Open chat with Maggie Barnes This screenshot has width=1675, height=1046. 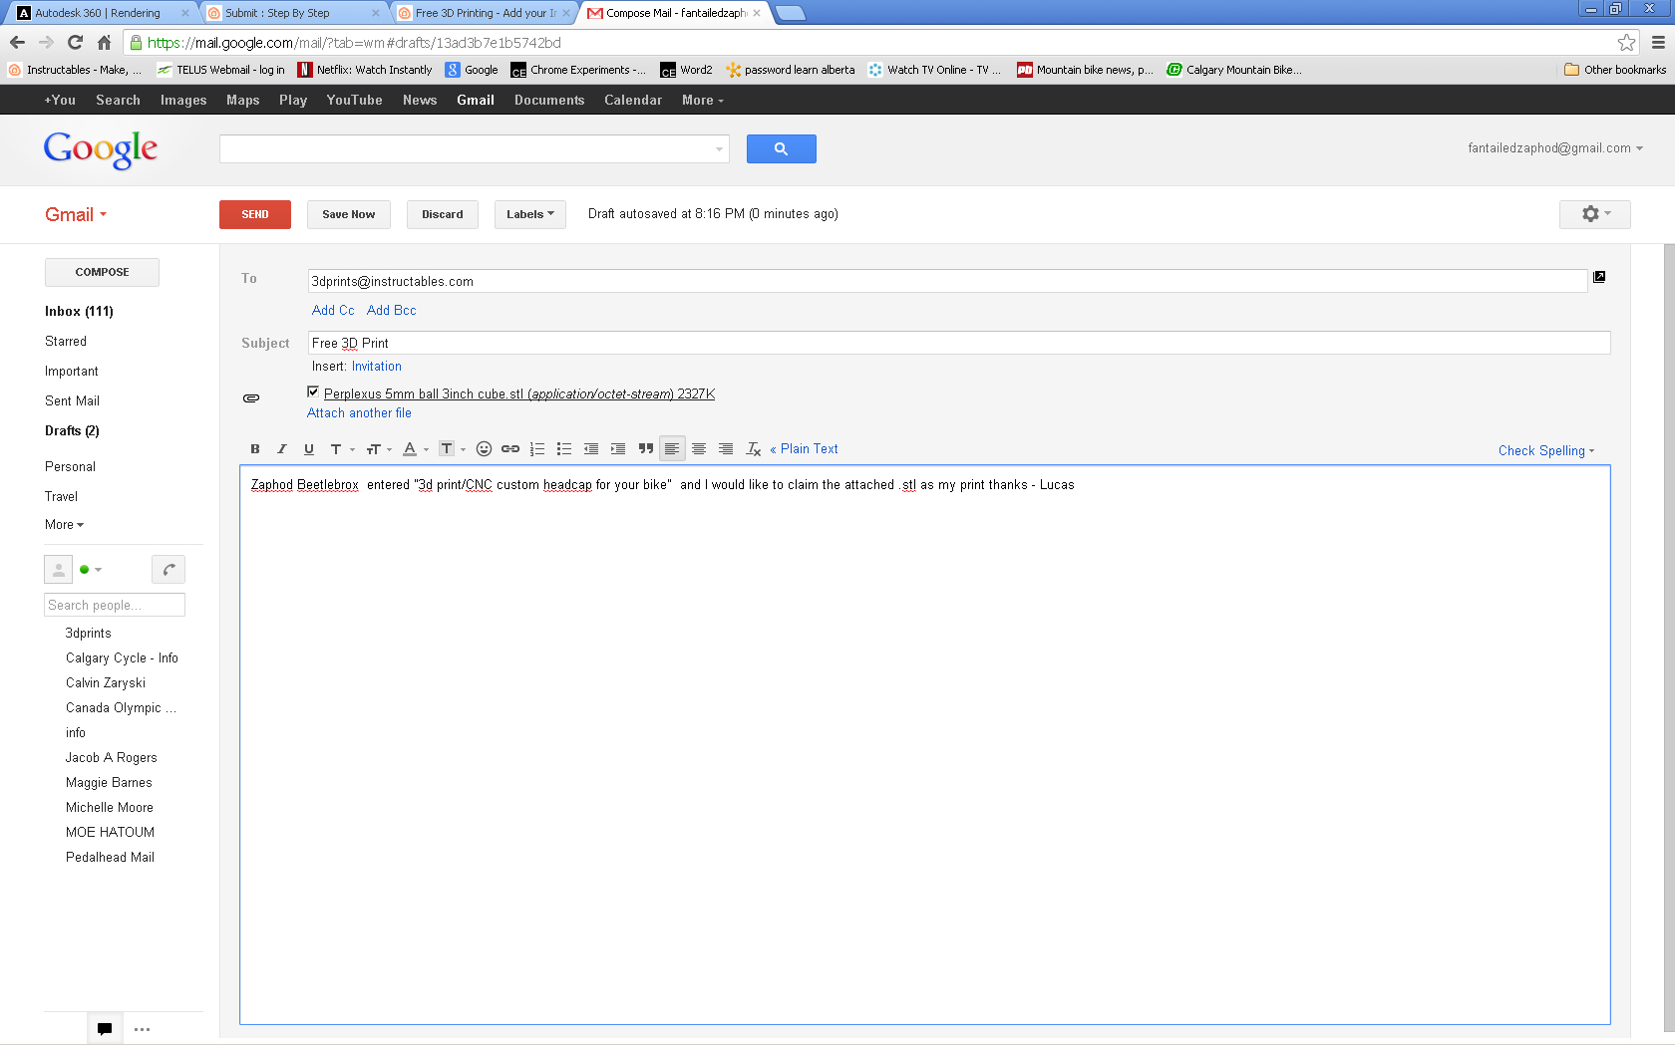pos(109,783)
